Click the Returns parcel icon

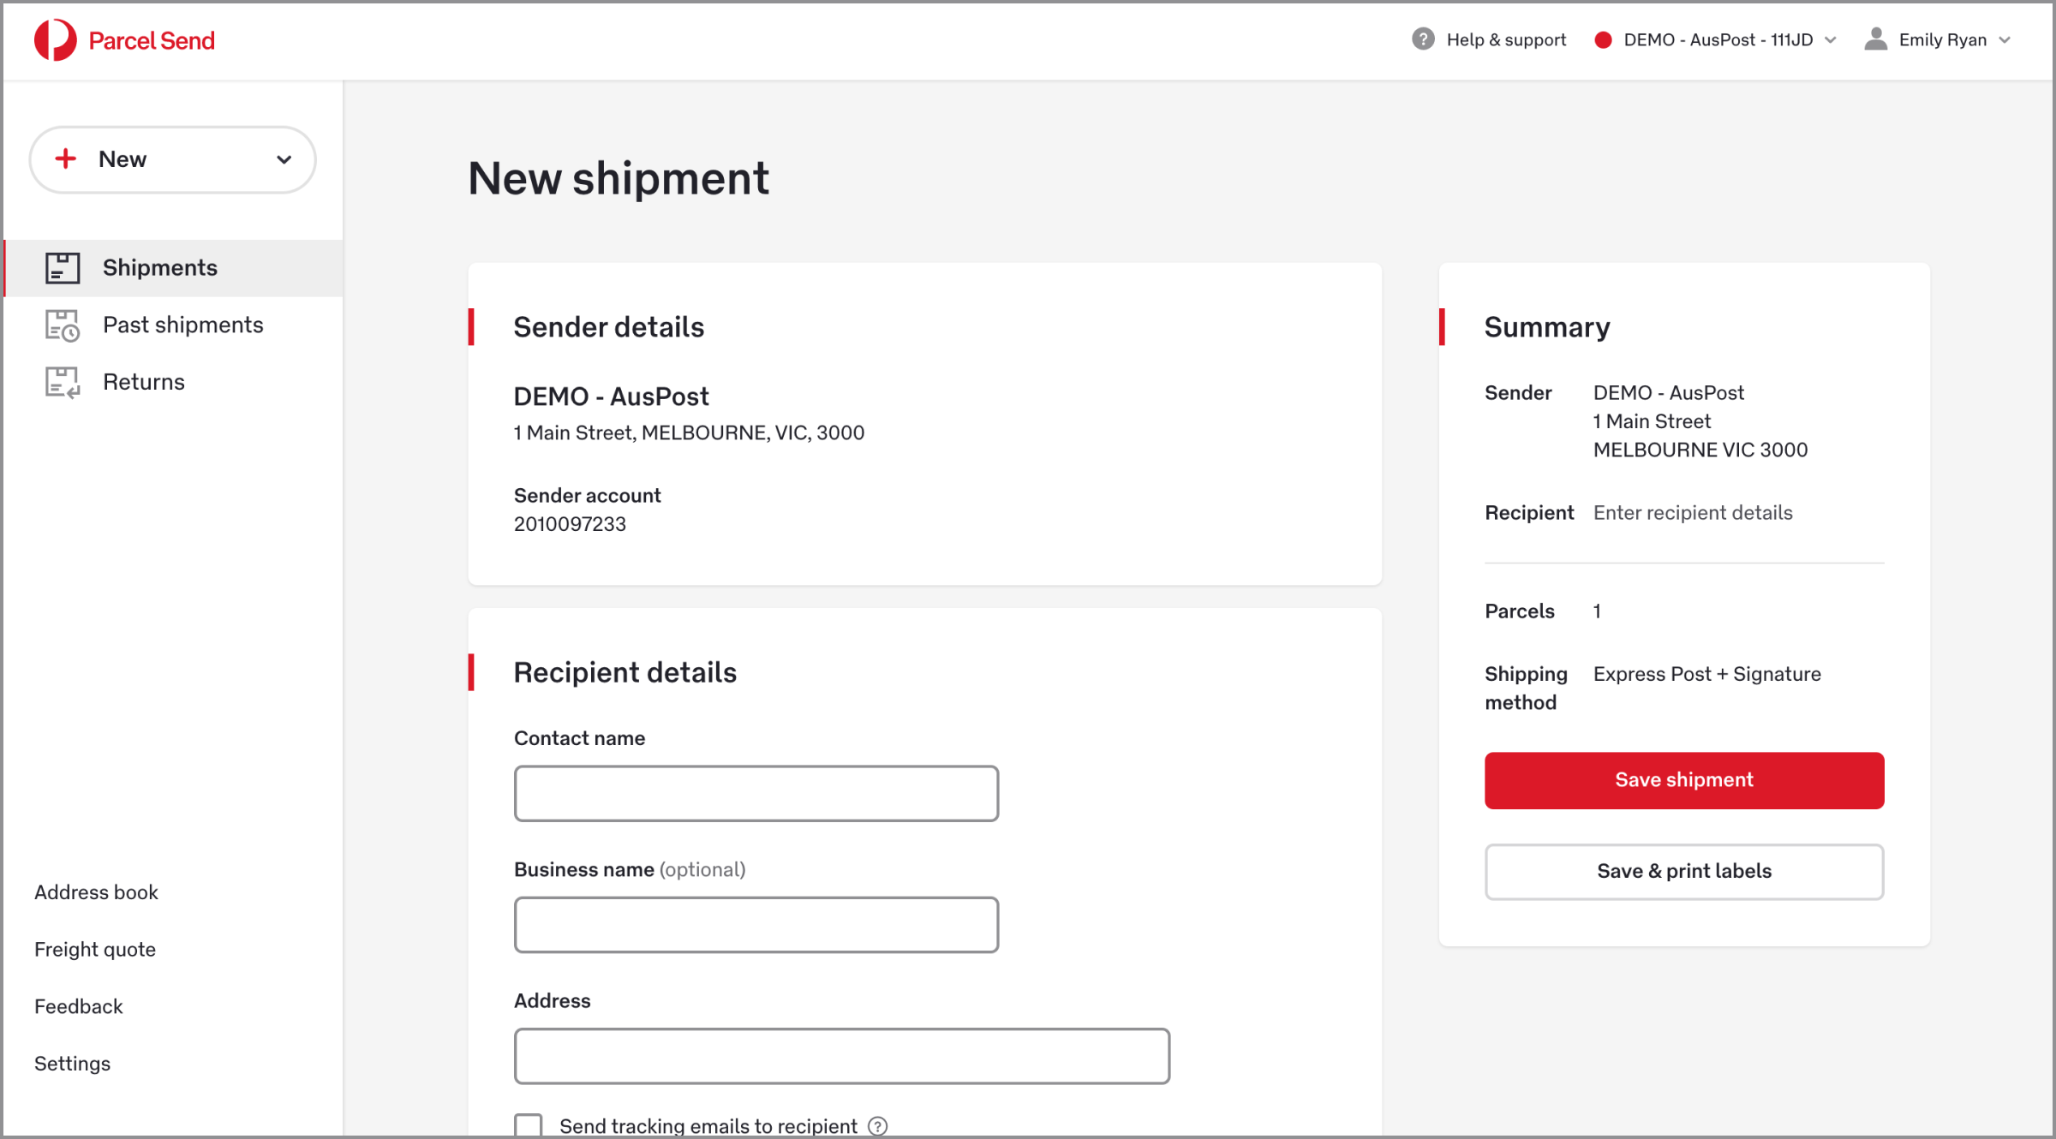coord(63,382)
